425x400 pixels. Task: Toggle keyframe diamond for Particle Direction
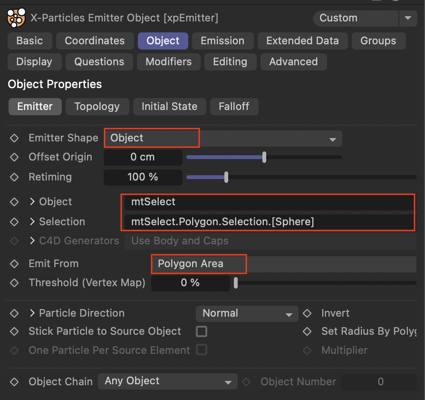pos(14,313)
